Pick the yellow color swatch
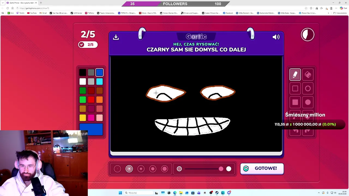This screenshot has height=196, width=349. (x=83, y=118)
